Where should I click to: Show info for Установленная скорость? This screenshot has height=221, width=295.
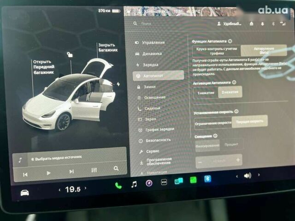pyautogui.click(x=236, y=111)
